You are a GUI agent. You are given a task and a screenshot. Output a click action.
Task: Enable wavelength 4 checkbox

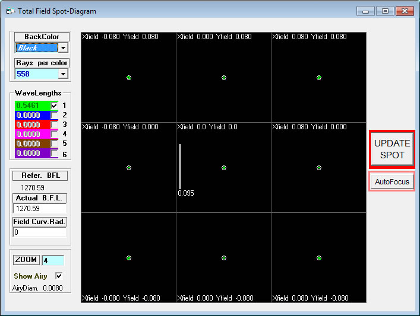[54, 134]
